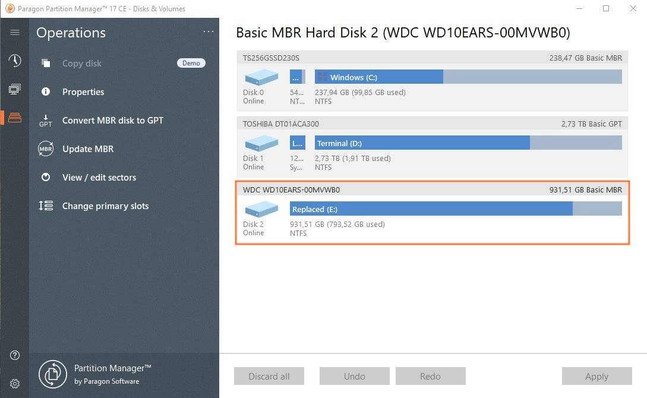Select the small 54... NTFS partition on Disk 0

click(298, 77)
